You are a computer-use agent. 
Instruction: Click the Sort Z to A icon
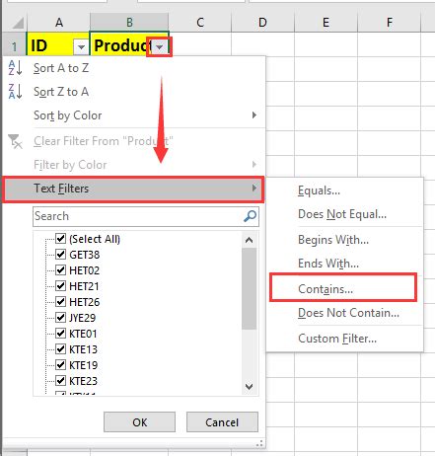click(x=15, y=91)
